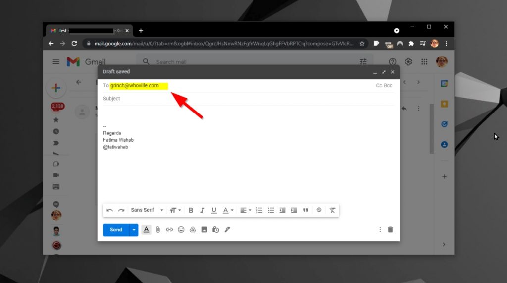Close the compose window
The width and height of the screenshot is (507, 283).
pos(393,72)
